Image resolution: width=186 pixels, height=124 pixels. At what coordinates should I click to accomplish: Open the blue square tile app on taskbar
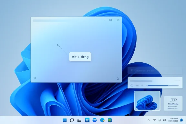tap(87, 120)
